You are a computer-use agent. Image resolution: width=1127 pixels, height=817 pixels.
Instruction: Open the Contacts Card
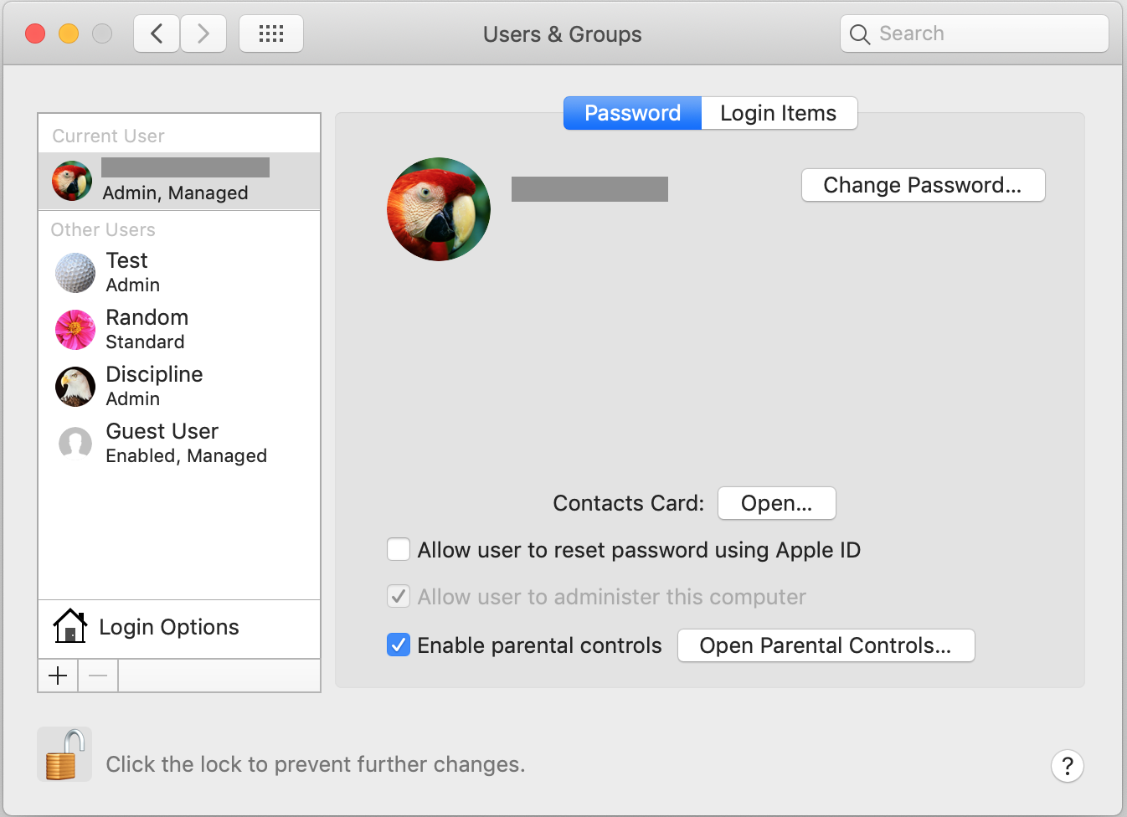[776, 503]
